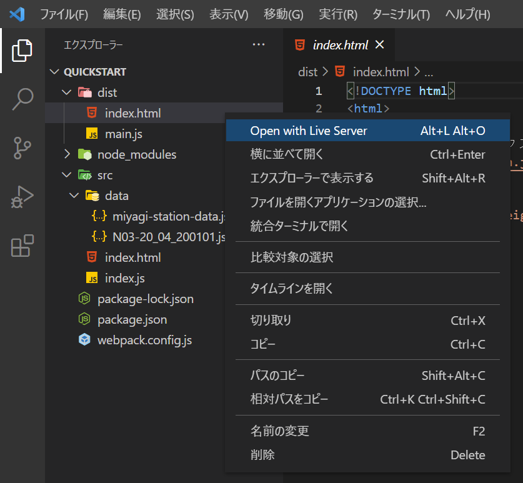Open the Extensions view
This screenshot has height=483, width=523.
(x=22, y=246)
